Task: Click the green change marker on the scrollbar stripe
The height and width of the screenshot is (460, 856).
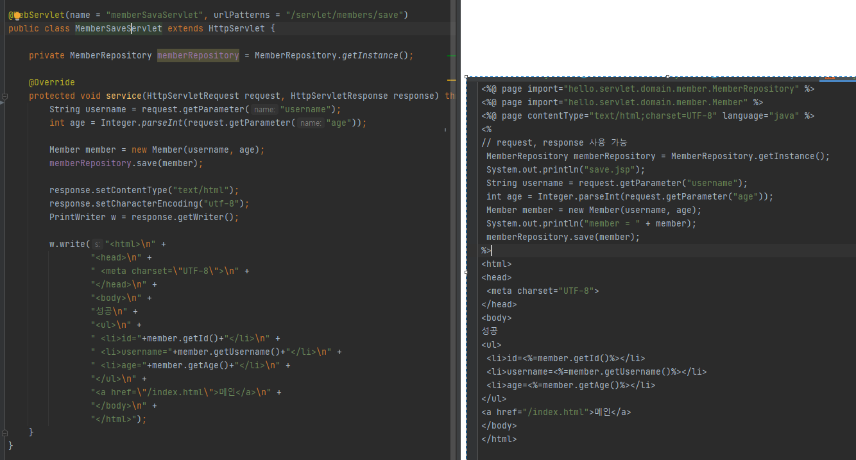Action: click(x=451, y=56)
